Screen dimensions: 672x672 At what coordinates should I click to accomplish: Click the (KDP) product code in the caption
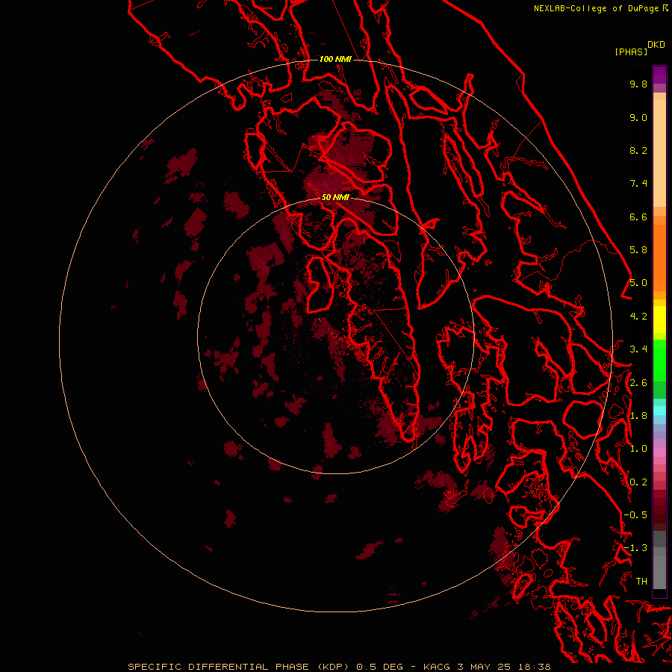point(335,667)
